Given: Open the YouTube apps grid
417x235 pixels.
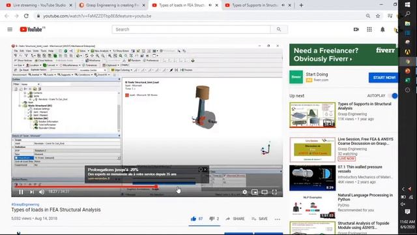Looking at the screenshot, I should (369, 29).
